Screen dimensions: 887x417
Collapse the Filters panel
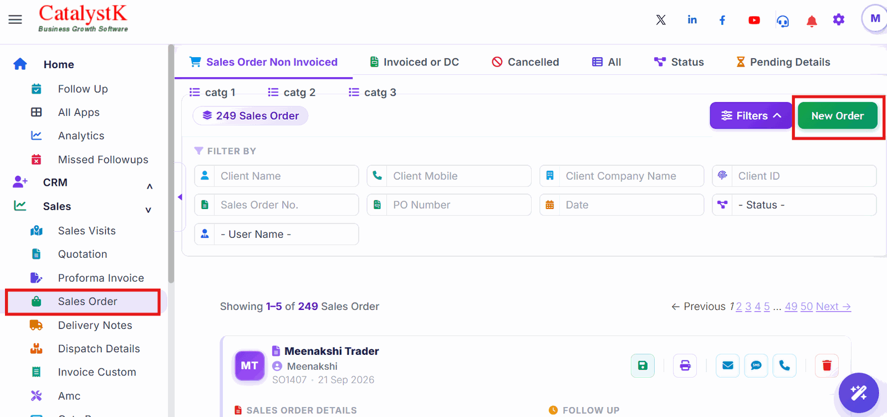(751, 115)
